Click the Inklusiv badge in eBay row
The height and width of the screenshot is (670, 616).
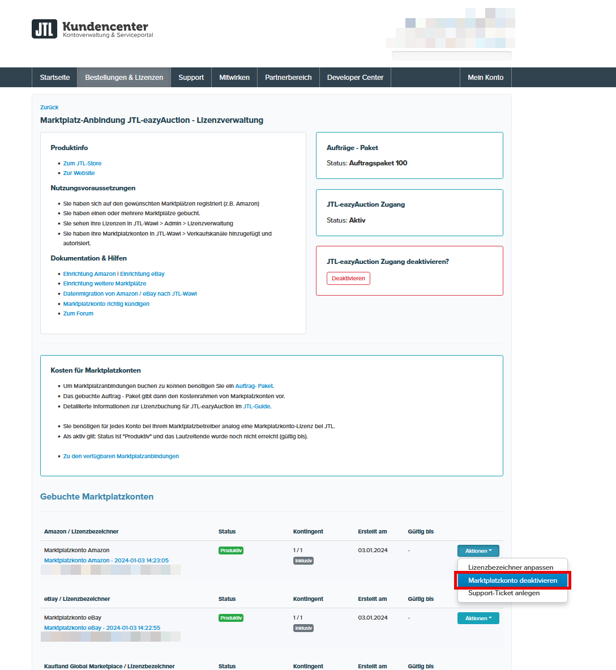tap(303, 628)
